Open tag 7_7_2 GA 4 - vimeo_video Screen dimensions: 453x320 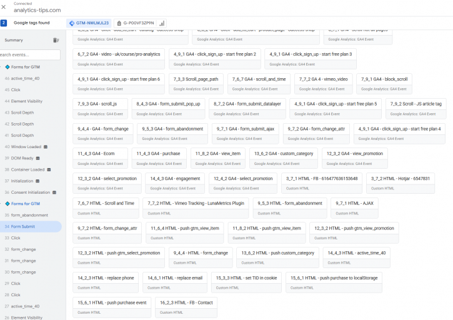click(x=324, y=84)
